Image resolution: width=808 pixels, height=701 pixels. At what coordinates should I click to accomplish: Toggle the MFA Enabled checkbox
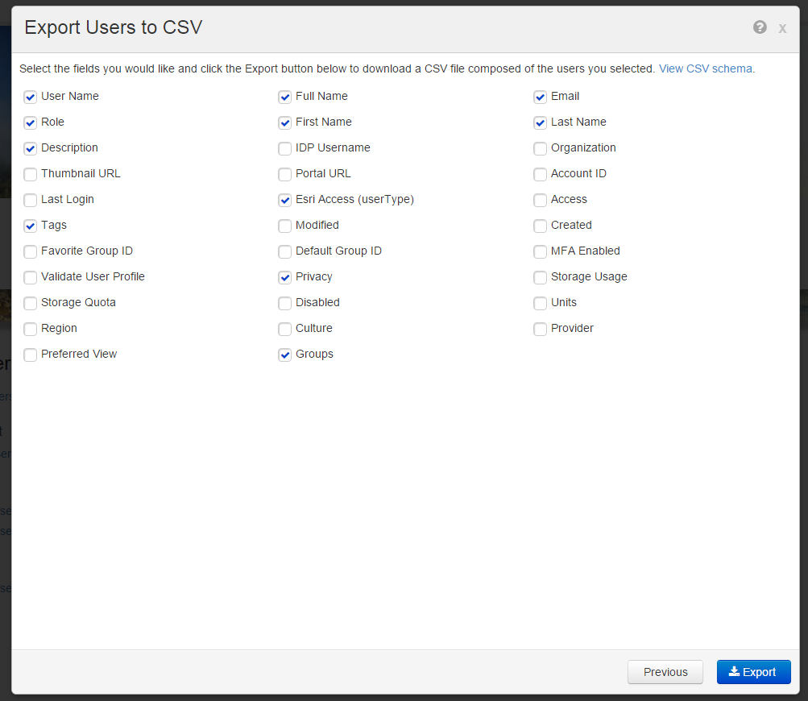[x=541, y=252]
